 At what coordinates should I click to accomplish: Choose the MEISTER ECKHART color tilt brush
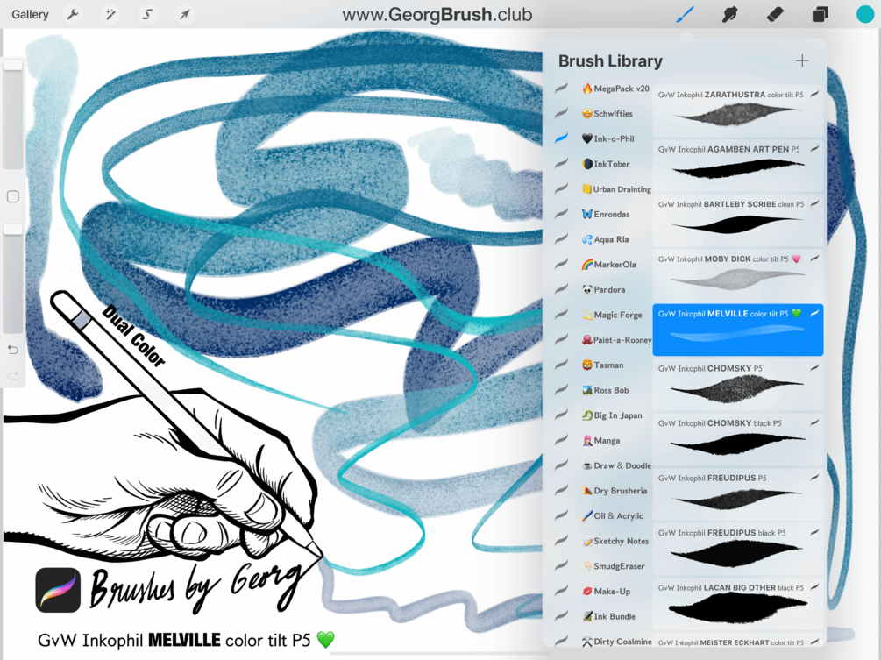click(738, 642)
